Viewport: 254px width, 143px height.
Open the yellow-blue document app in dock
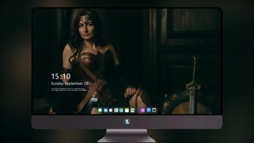tap(116, 110)
